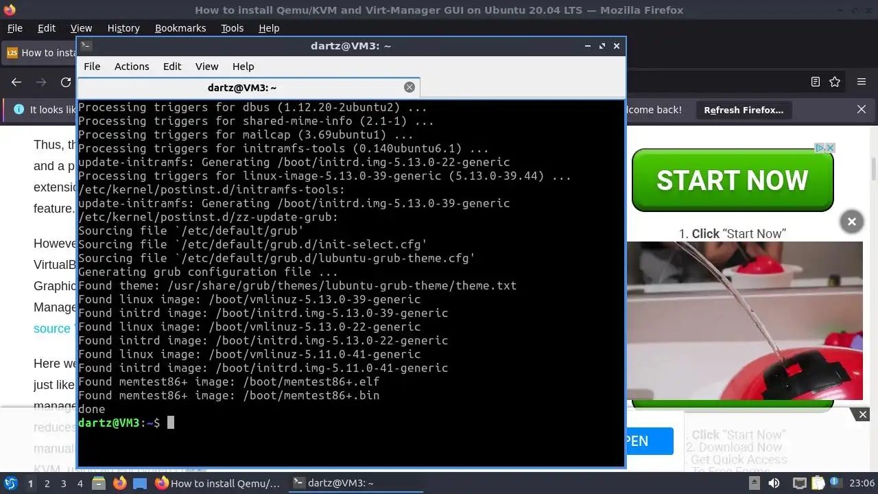Open the terminal Actions menu
The width and height of the screenshot is (878, 494).
point(132,67)
